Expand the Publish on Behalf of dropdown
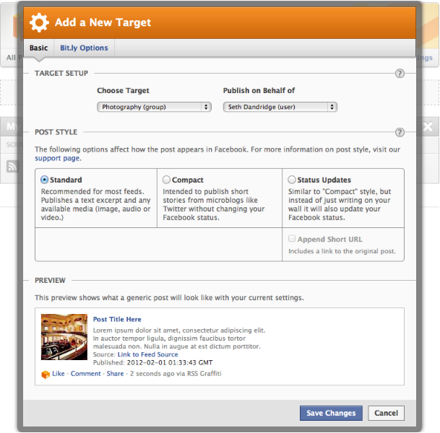This screenshot has height=433, width=440. click(x=280, y=107)
